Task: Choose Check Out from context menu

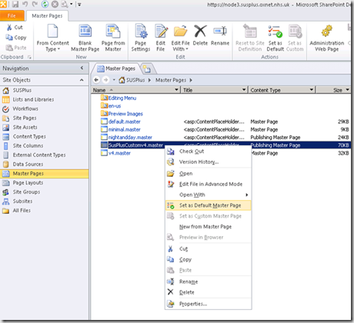Action: [208, 152]
